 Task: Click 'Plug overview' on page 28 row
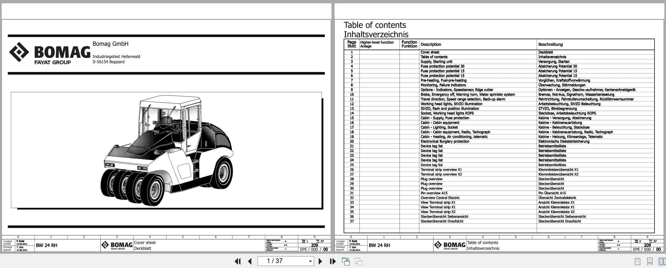pyautogui.click(x=431, y=179)
